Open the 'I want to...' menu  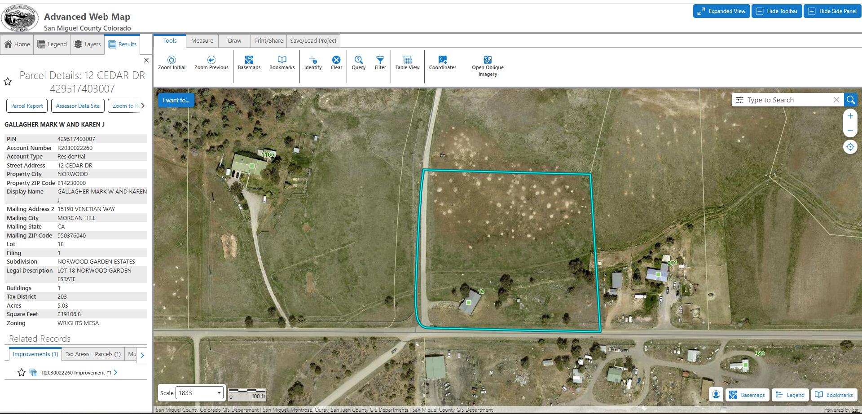(176, 100)
